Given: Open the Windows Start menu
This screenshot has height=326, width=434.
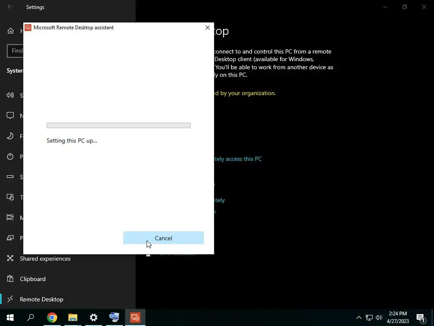Looking at the screenshot, I should coord(10,318).
